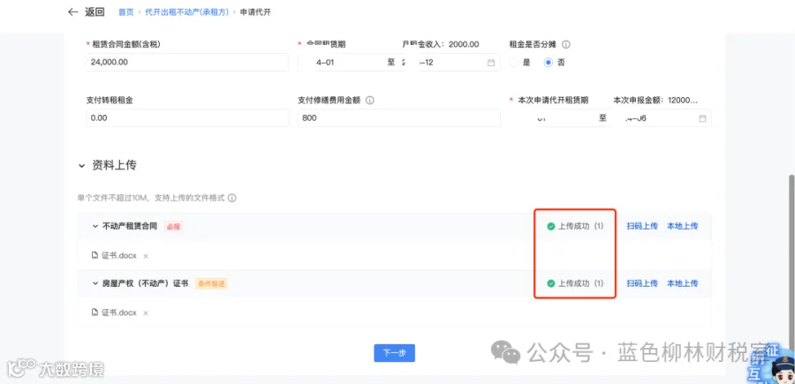Select the 是 radio button for 租金是否分摊
This screenshot has height=384, width=795.
click(514, 63)
